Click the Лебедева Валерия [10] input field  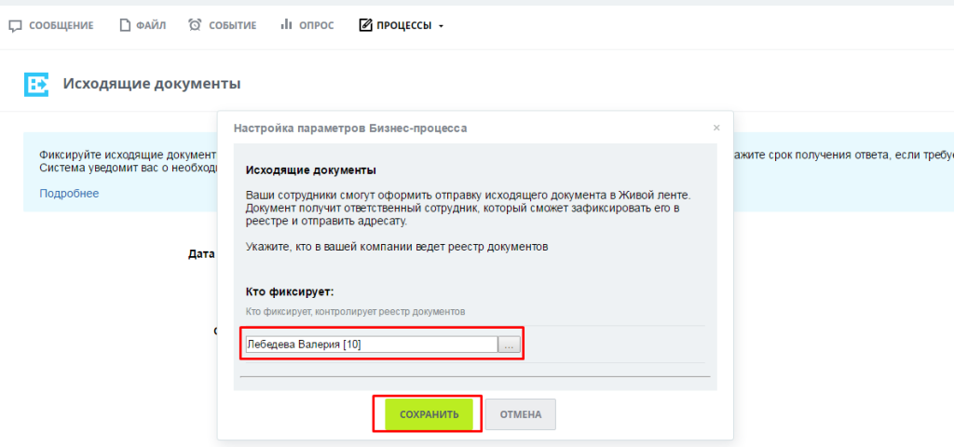[x=371, y=345]
